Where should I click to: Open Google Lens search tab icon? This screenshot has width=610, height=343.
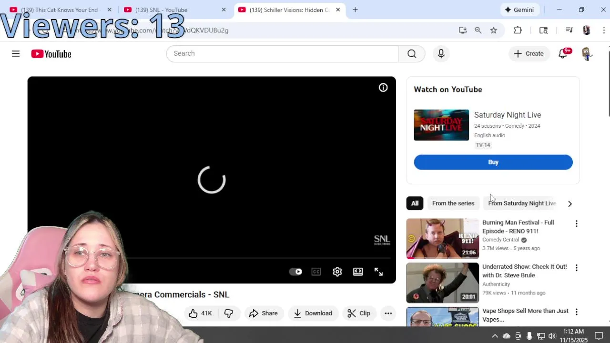tap(543, 30)
